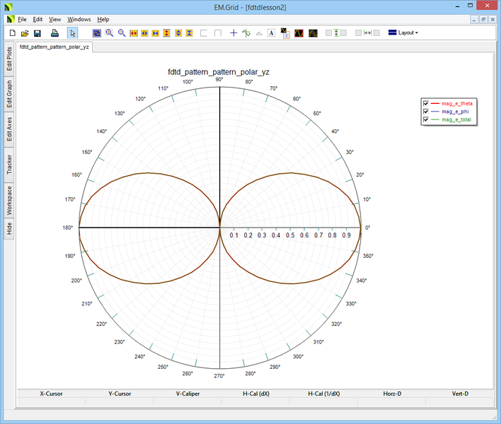Print the polar plot with the printer icon
The image size is (501, 424).
[x=54, y=33]
